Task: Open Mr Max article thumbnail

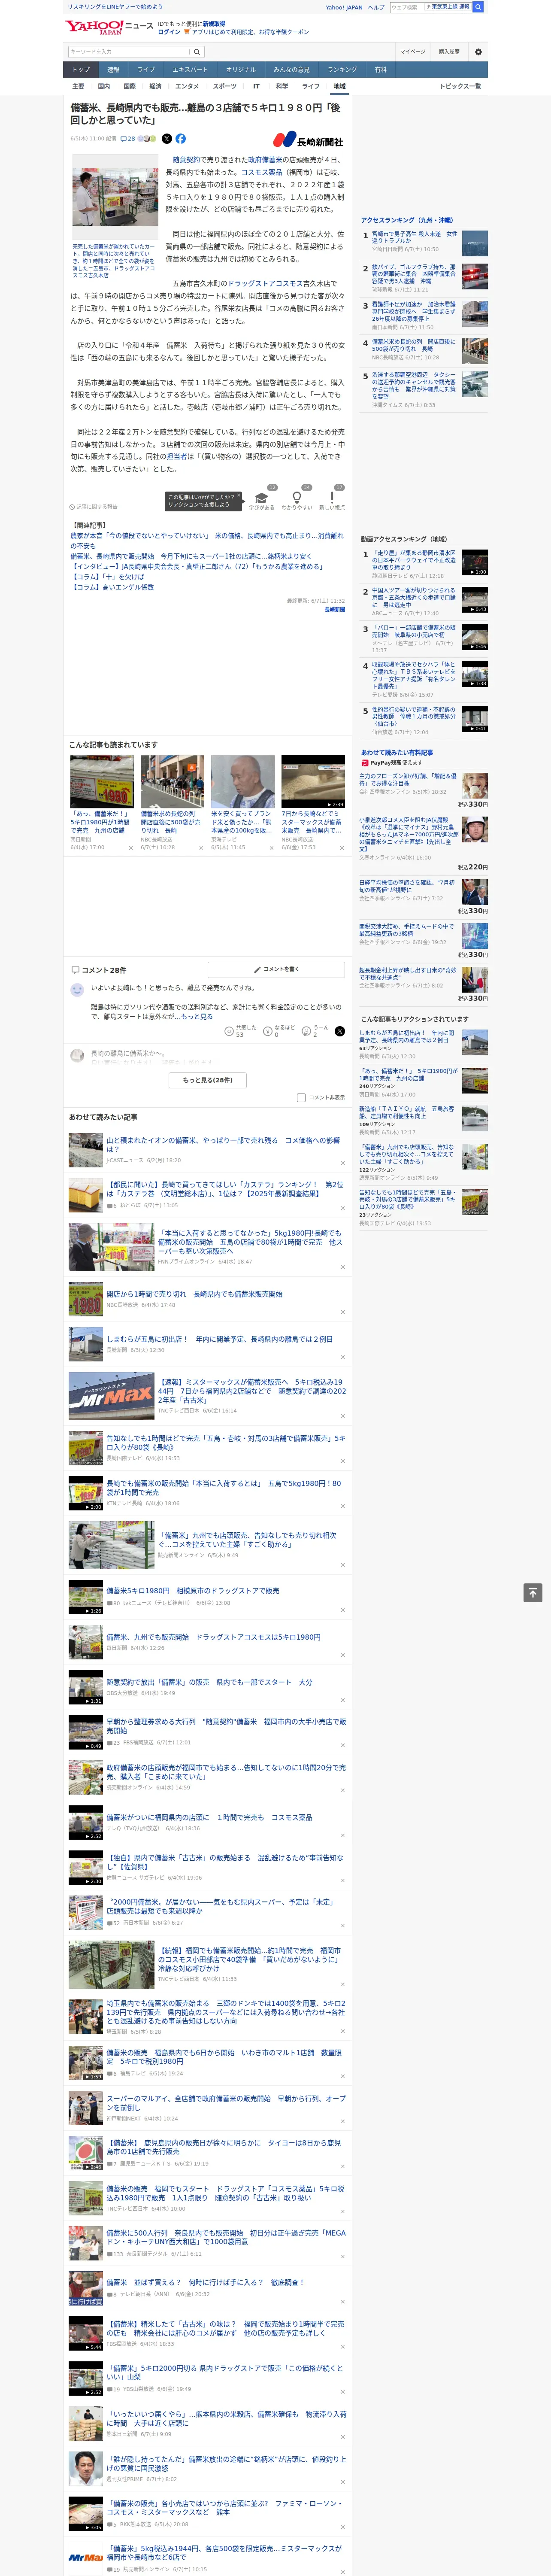Action: tap(111, 1396)
